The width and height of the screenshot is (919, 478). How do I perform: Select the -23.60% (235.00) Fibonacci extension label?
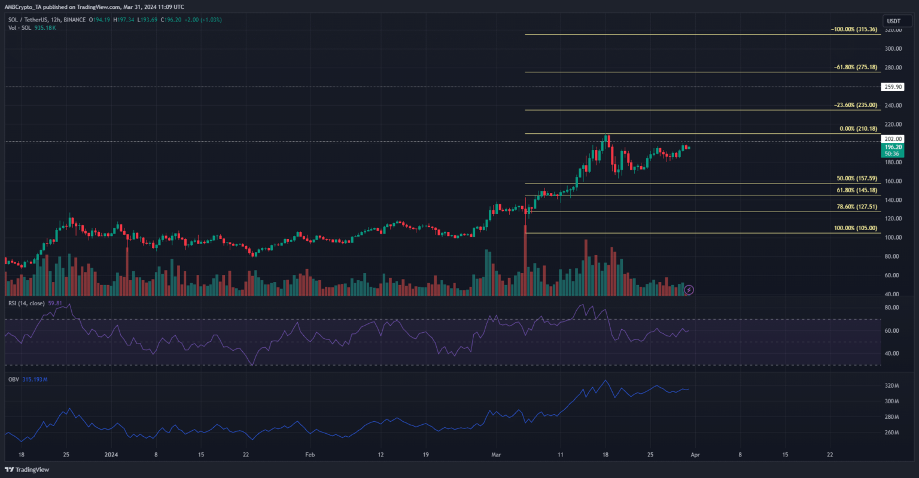point(856,105)
